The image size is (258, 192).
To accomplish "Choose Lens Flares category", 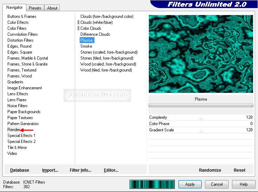I will pos(17,100).
